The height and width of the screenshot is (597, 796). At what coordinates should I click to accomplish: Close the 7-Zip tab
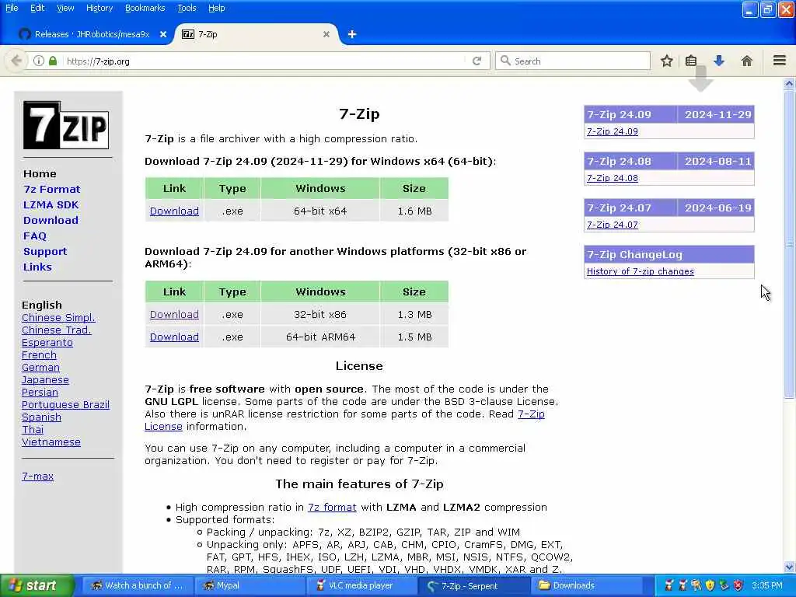coord(326,34)
